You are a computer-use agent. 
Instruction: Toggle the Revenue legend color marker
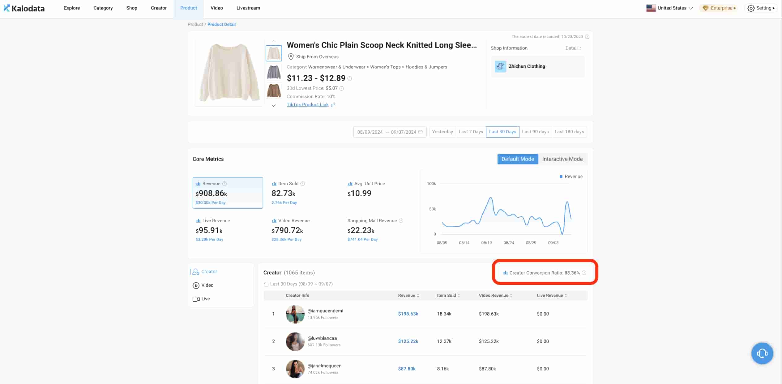click(x=561, y=177)
